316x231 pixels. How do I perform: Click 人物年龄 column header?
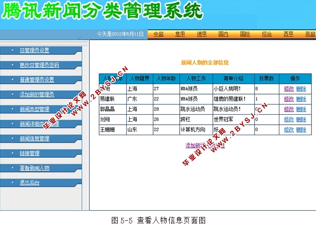(x=166, y=79)
